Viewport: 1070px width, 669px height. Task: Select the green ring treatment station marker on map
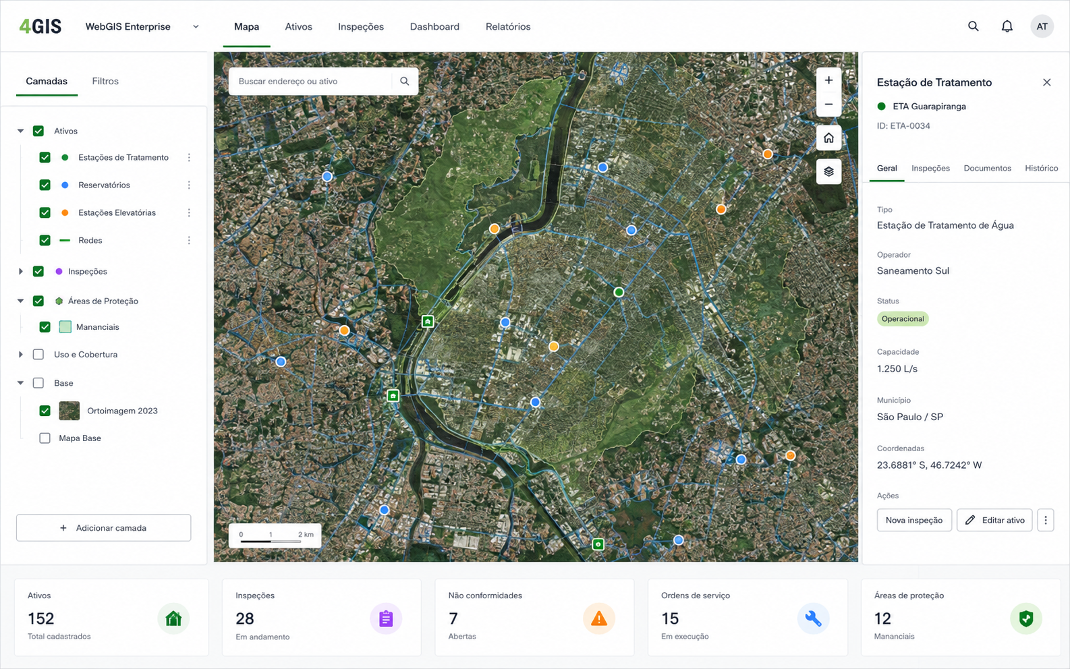click(x=619, y=292)
